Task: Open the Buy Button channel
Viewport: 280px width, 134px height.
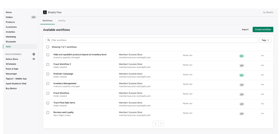Action: (11, 89)
